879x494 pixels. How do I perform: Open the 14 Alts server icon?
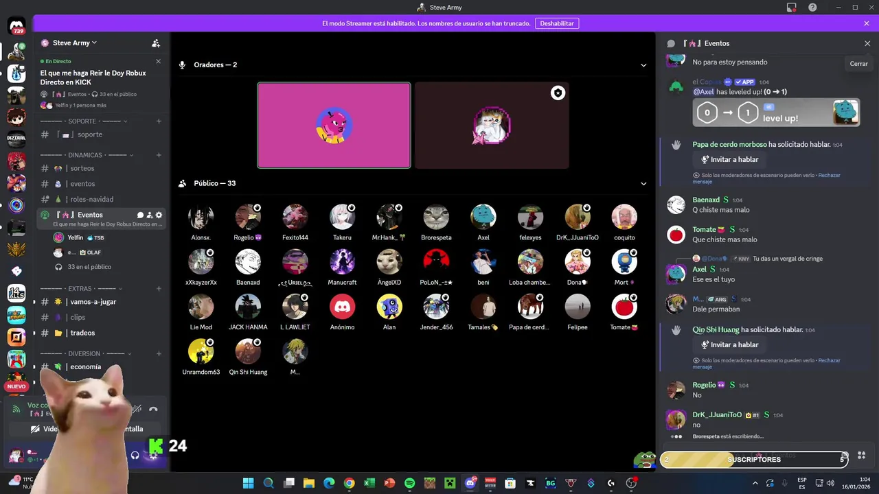(x=16, y=293)
